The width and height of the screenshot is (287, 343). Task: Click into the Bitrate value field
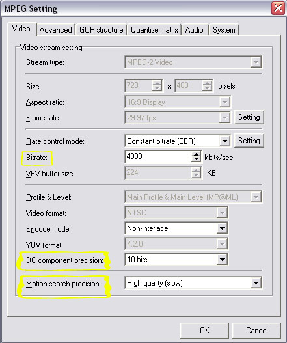click(x=158, y=156)
